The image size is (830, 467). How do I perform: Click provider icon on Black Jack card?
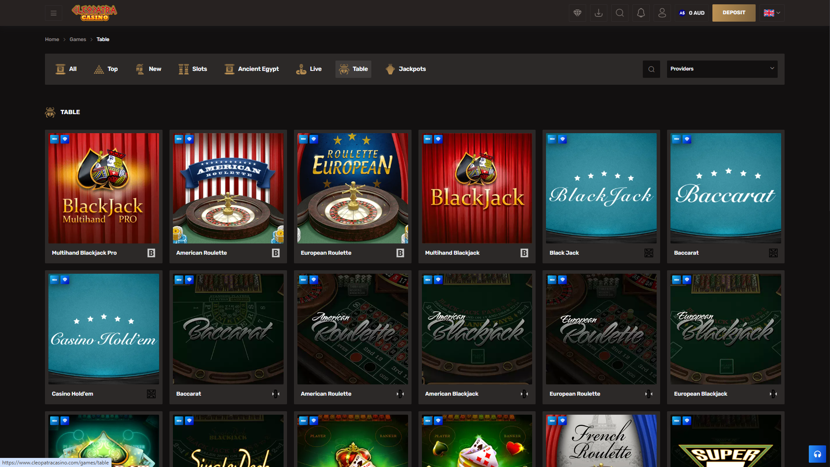coord(649,253)
